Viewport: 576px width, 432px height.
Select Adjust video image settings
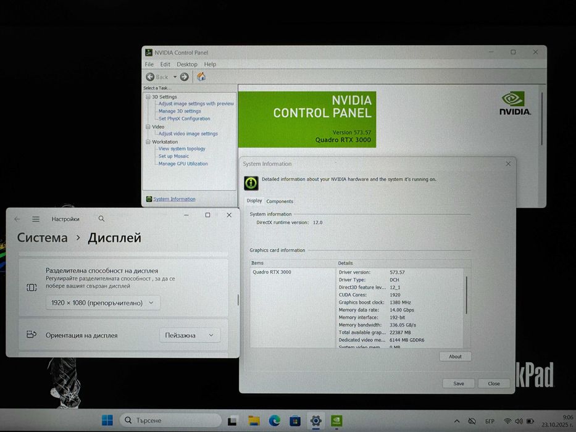[188, 134]
